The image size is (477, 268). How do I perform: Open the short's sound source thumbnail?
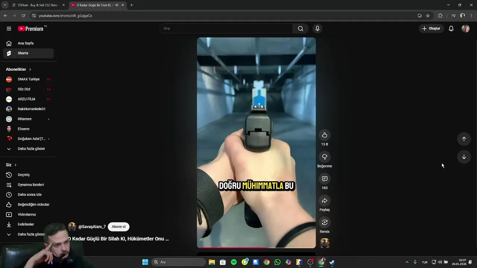coord(325,243)
